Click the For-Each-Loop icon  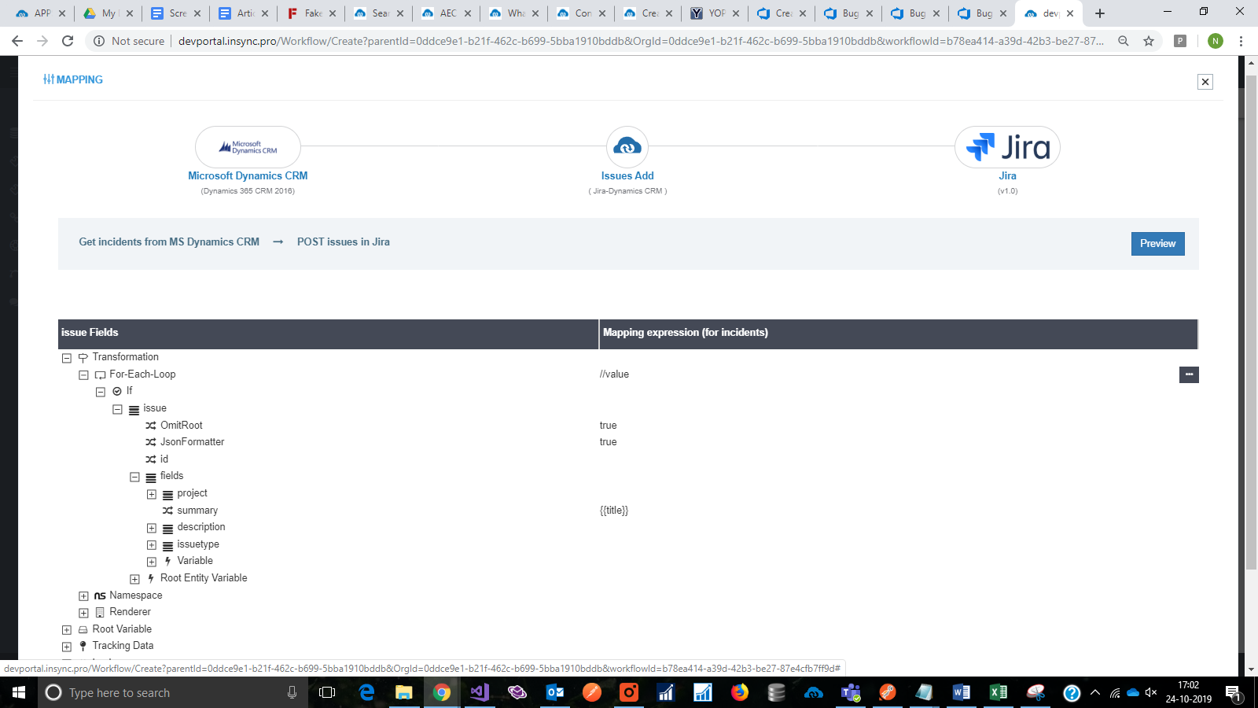[100, 375]
